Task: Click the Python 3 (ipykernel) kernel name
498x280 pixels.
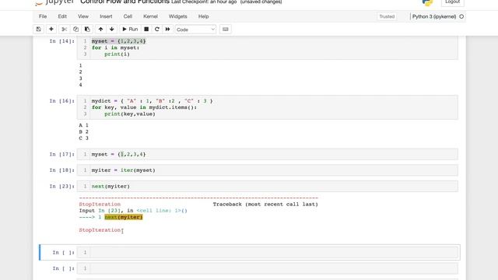Action: pos(434,16)
